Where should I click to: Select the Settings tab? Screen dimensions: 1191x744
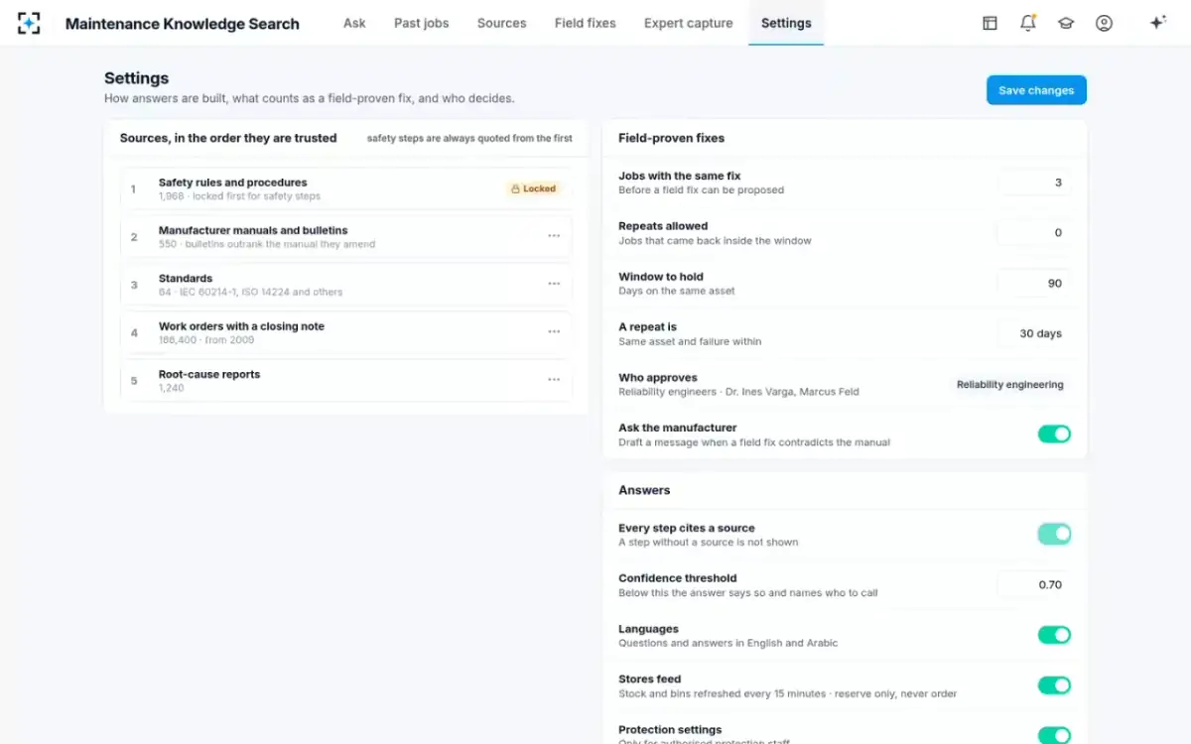point(786,23)
